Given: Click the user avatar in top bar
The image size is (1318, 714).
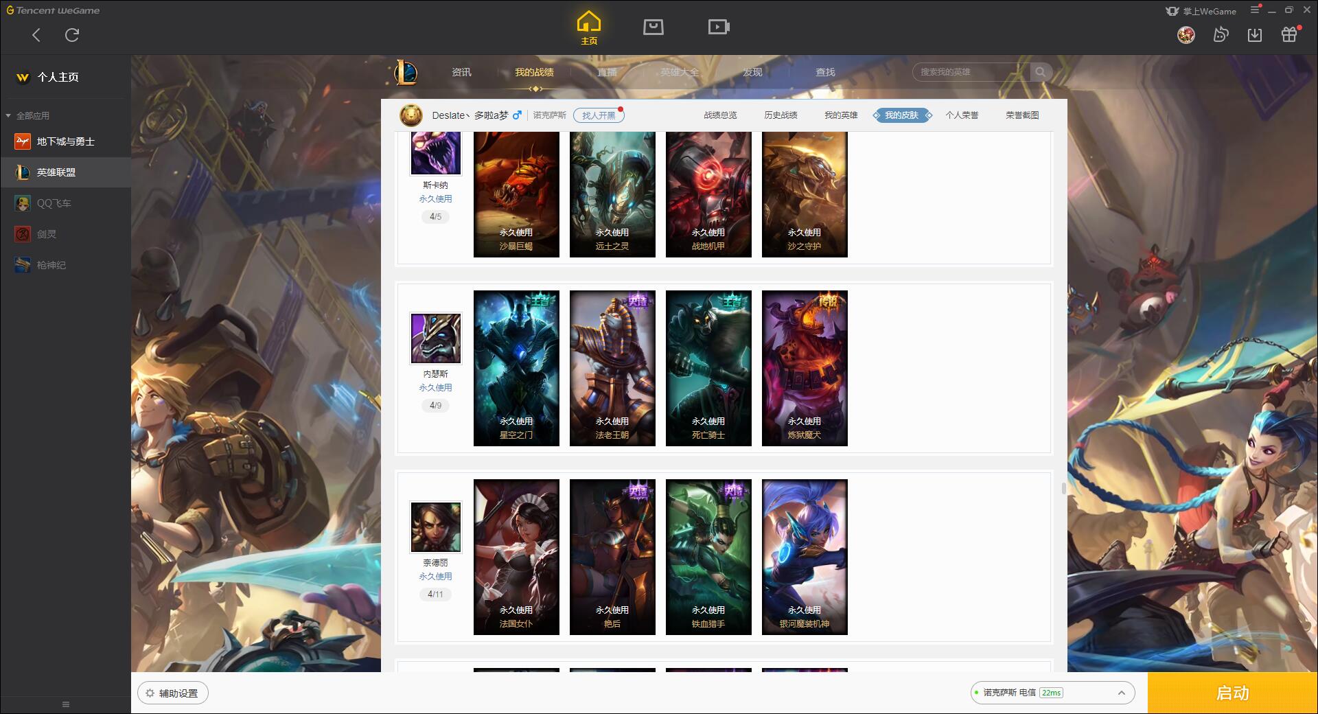Looking at the screenshot, I should click(1186, 34).
